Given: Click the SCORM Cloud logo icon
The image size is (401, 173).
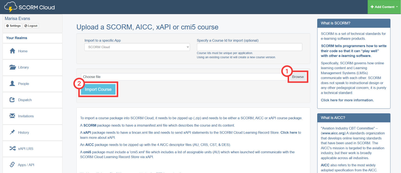Looking at the screenshot, I should point(11,7).
